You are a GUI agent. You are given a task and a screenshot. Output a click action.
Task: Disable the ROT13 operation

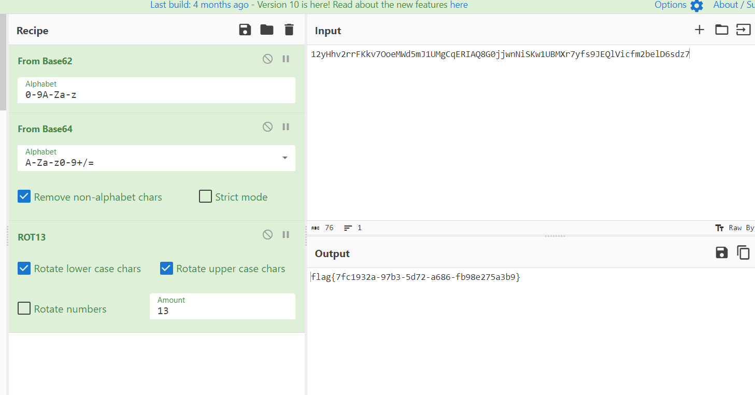click(x=267, y=235)
